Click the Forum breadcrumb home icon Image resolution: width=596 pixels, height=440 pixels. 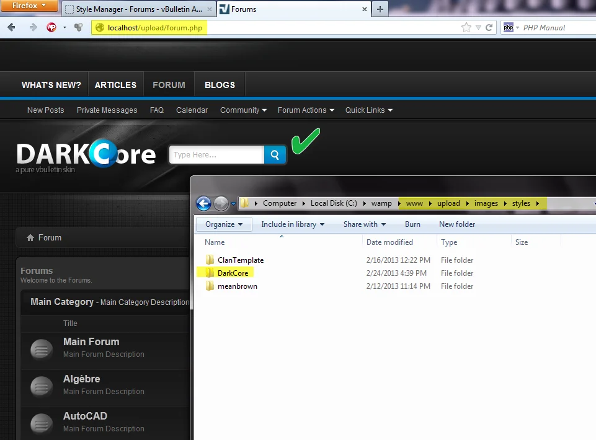point(29,238)
